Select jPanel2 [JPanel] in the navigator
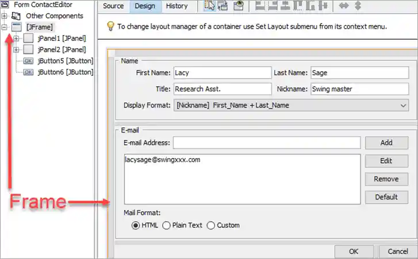This screenshot has width=418, height=259. coord(62,49)
